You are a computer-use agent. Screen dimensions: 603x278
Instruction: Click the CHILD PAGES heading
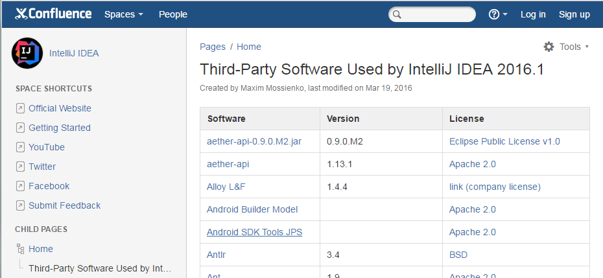41,229
